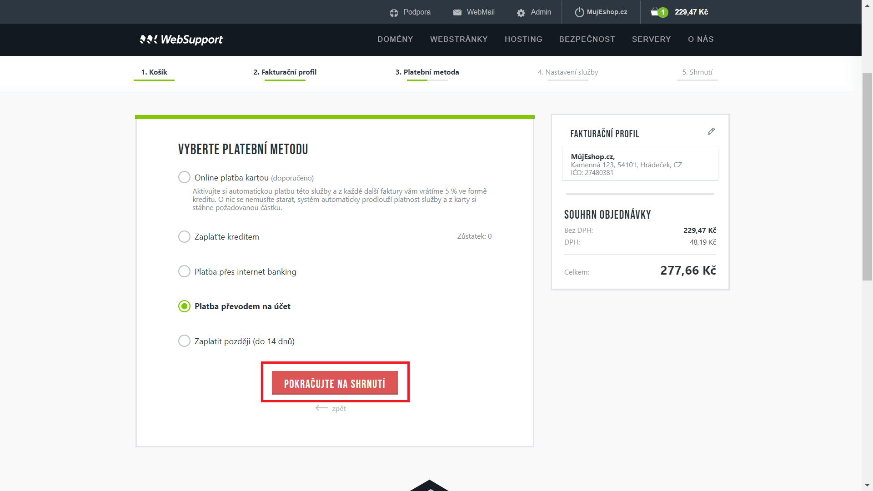Click scrollbar down arrow
Screen dimensions: 873x491
(x=867, y=486)
